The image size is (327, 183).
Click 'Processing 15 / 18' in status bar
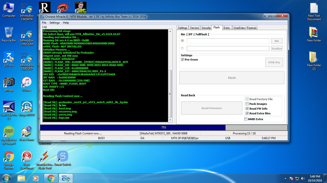pos(244,133)
